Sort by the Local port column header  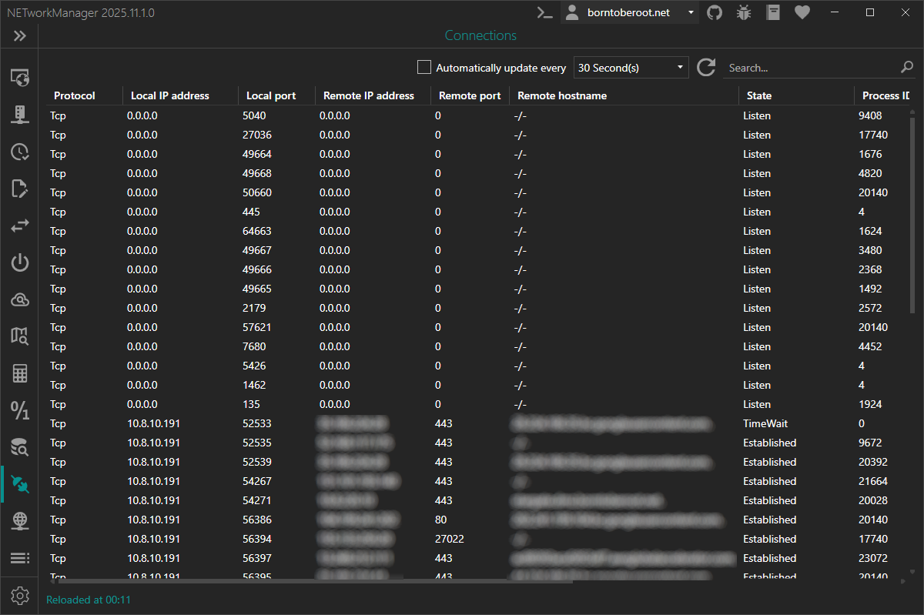(271, 95)
